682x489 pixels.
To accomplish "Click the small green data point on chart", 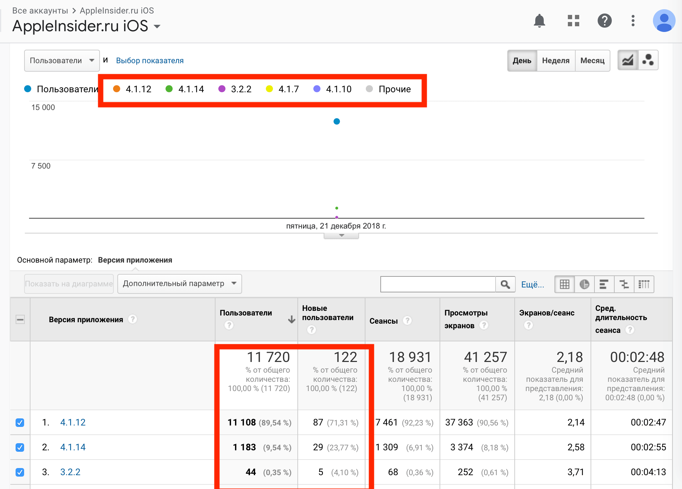I will coord(337,208).
